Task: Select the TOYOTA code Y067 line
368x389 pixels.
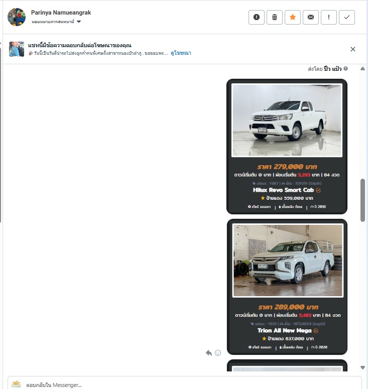Action: click(x=287, y=183)
